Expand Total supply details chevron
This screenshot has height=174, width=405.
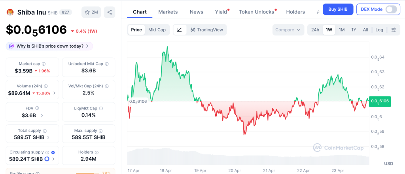[x=48, y=137]
